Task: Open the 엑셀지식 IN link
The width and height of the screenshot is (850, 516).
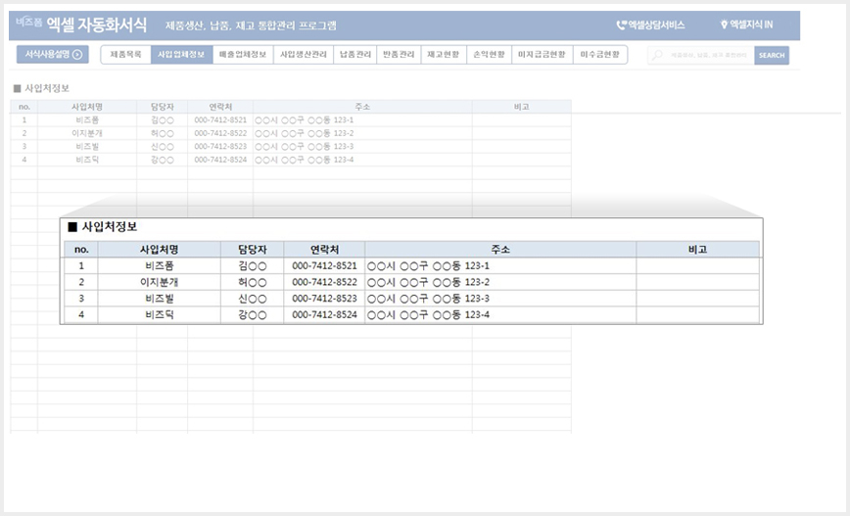Action: [x=746, y=24]
